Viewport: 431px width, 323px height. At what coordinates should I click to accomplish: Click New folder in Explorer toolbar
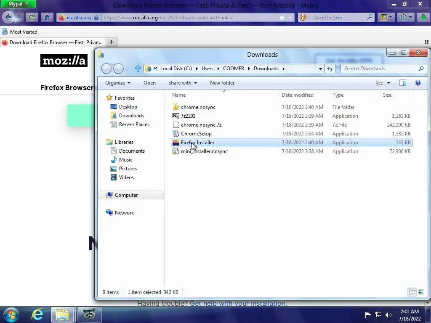[x=222, y=83]
